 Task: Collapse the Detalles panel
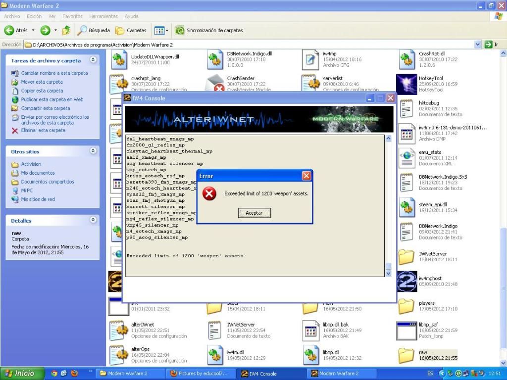click(x=93, y=220)
